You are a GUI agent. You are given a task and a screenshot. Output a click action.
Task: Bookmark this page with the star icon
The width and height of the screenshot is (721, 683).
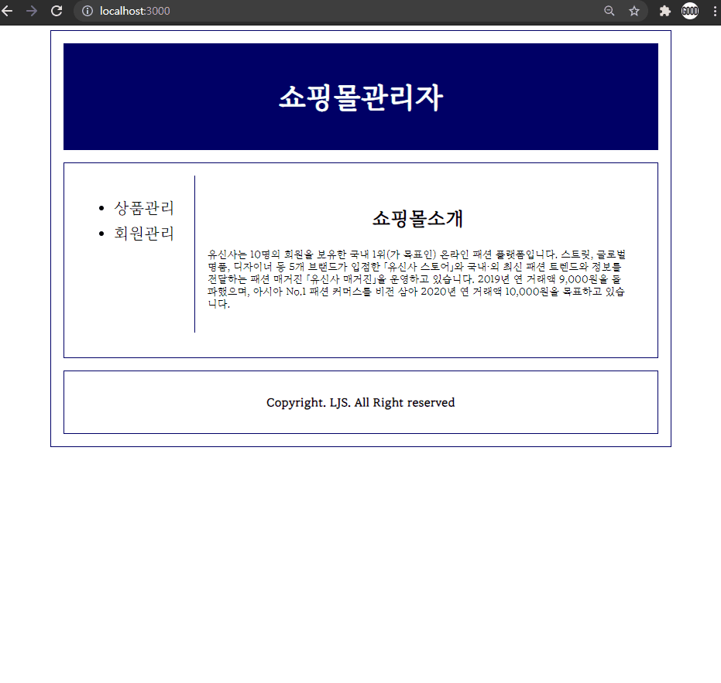click(x=634, y=11)
